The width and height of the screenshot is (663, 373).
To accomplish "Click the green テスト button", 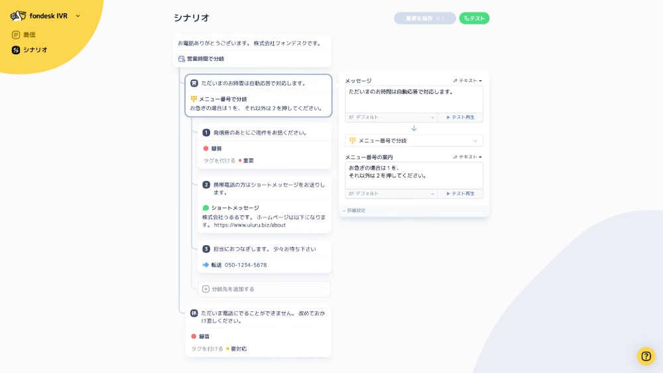I will point(474,18).
